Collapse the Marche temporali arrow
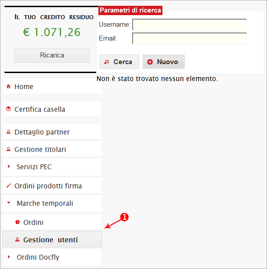This screenshot has height=269, width=267. (x=8, y=203)
